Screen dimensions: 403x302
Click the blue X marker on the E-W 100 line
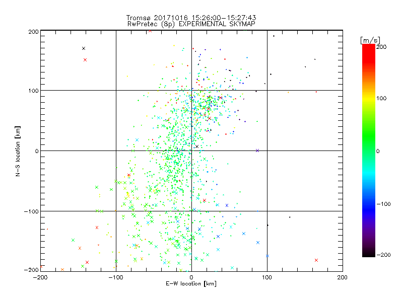click(267, 256)
